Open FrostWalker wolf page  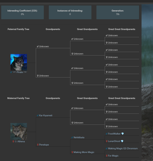[x=114, y=134]
